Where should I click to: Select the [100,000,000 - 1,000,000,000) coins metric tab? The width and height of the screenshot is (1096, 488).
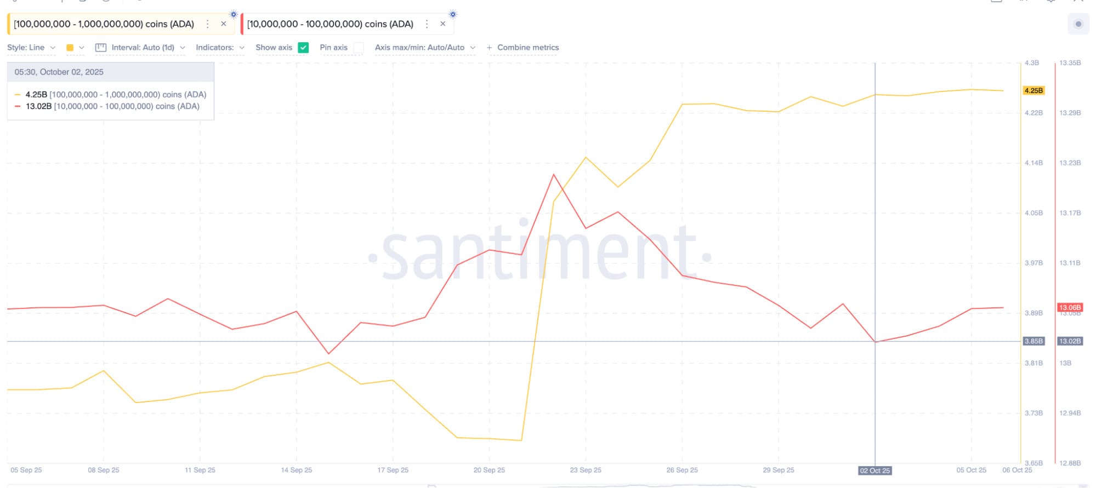pos(104,24)
